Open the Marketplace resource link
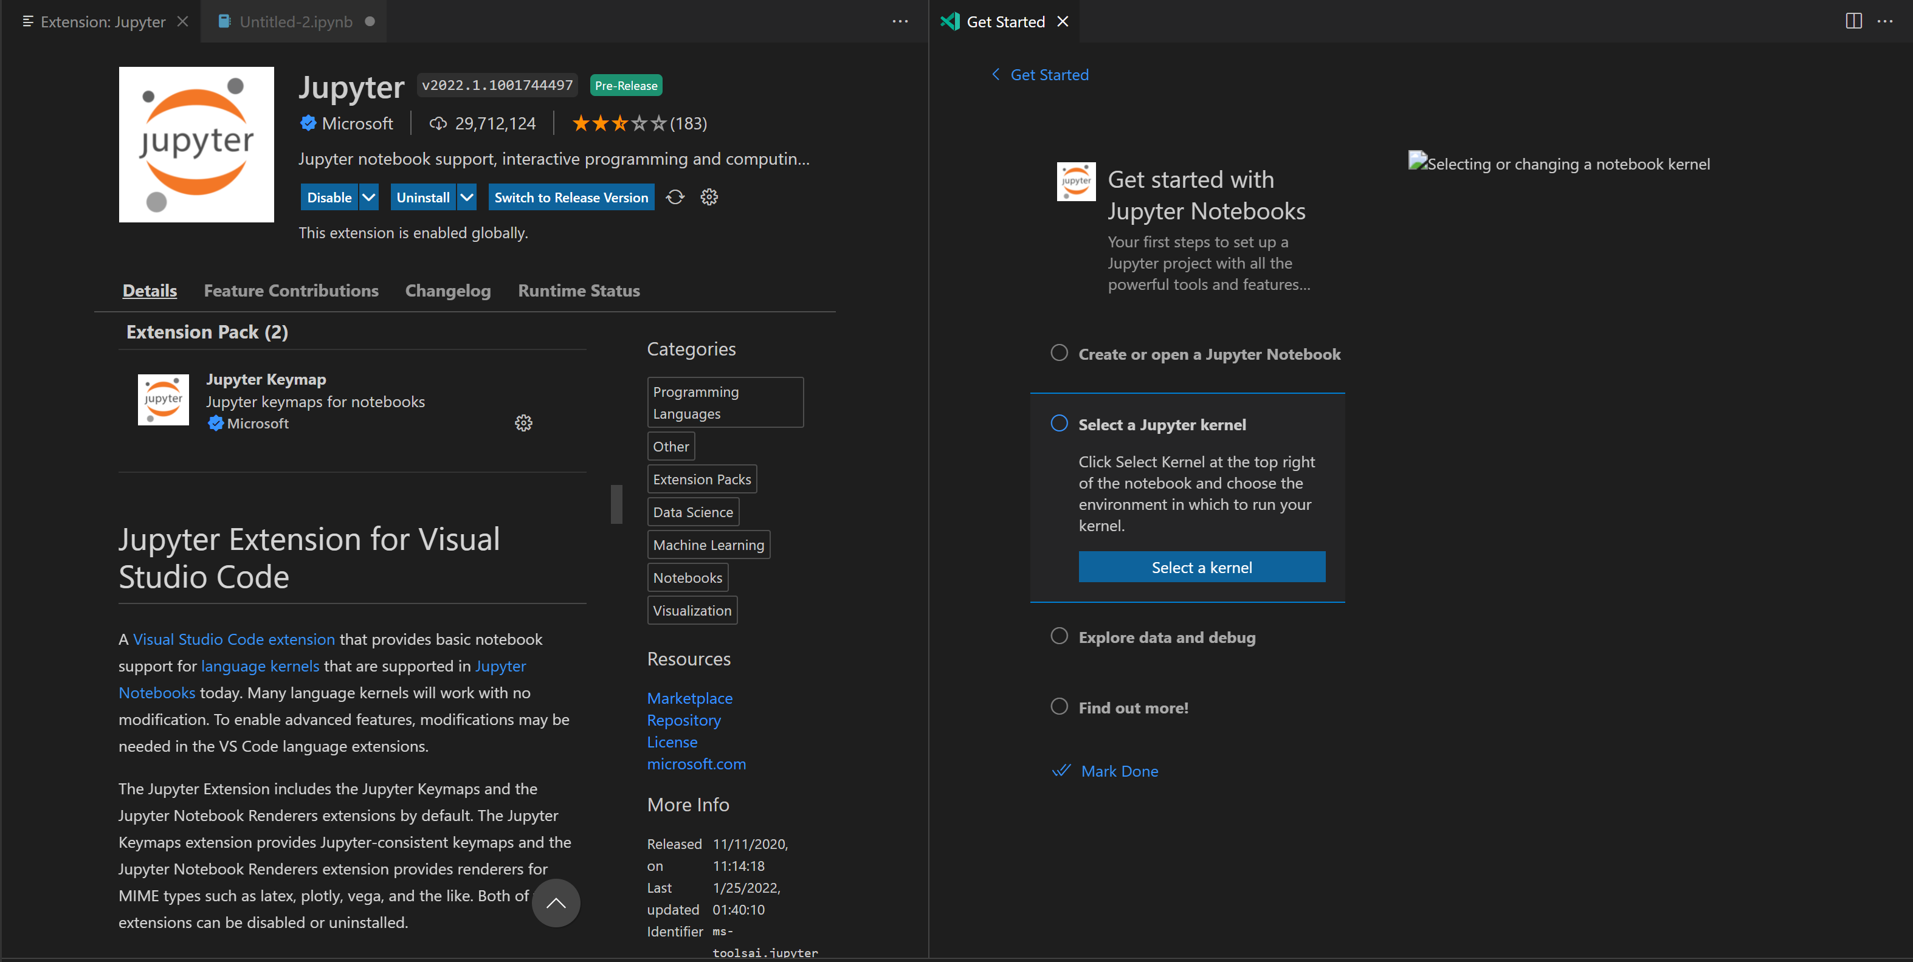The image size is (1913, 962). tap(689, 698)
